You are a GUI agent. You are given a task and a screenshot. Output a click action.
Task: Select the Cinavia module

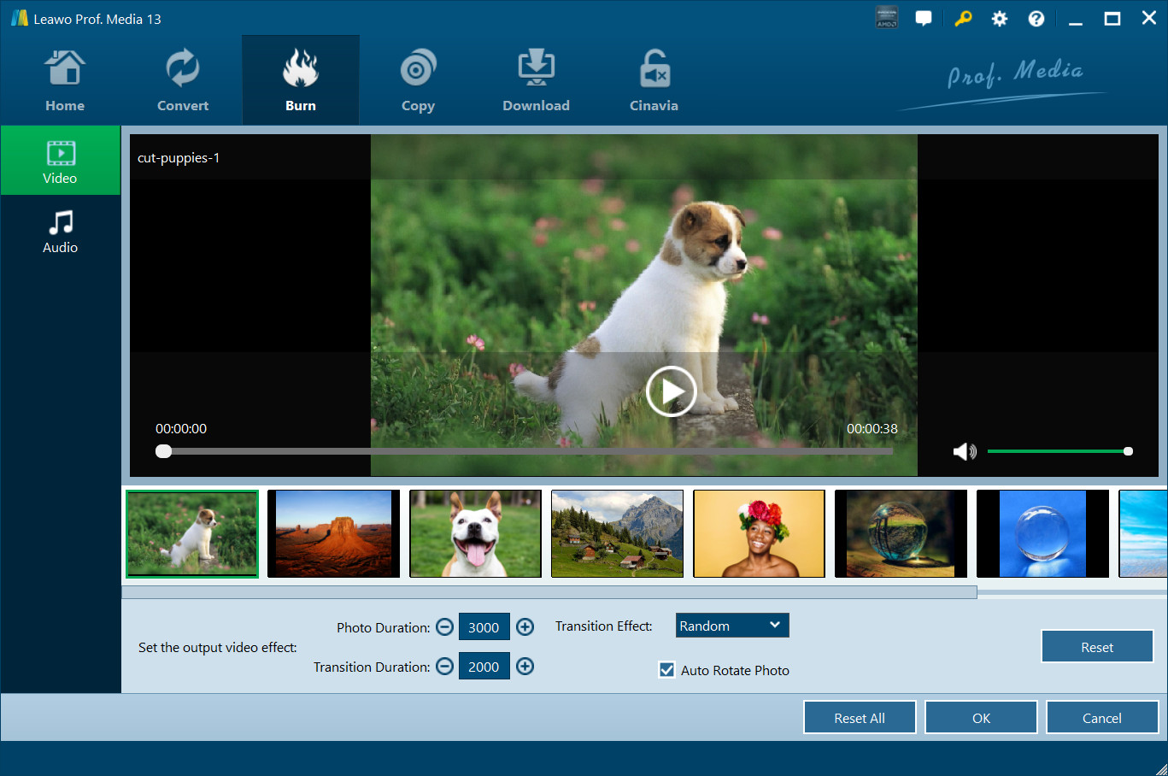[x=654, y=79]
